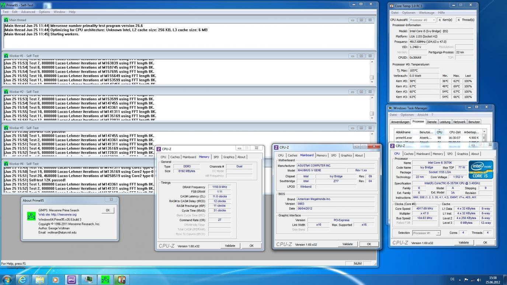Viewport: 507px width, 285px height.
Task: Bring up Core Temp from the taskbar
Action: point(121,280)
